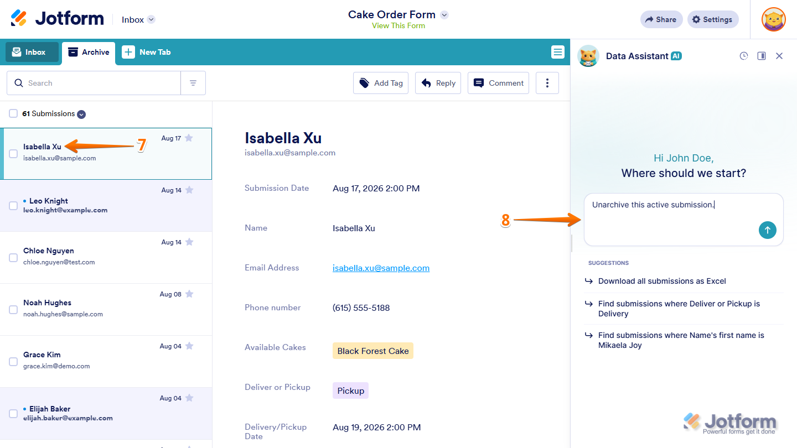Click the reply arrow icon
Screen dimensions: 797x448
(426, 83)
